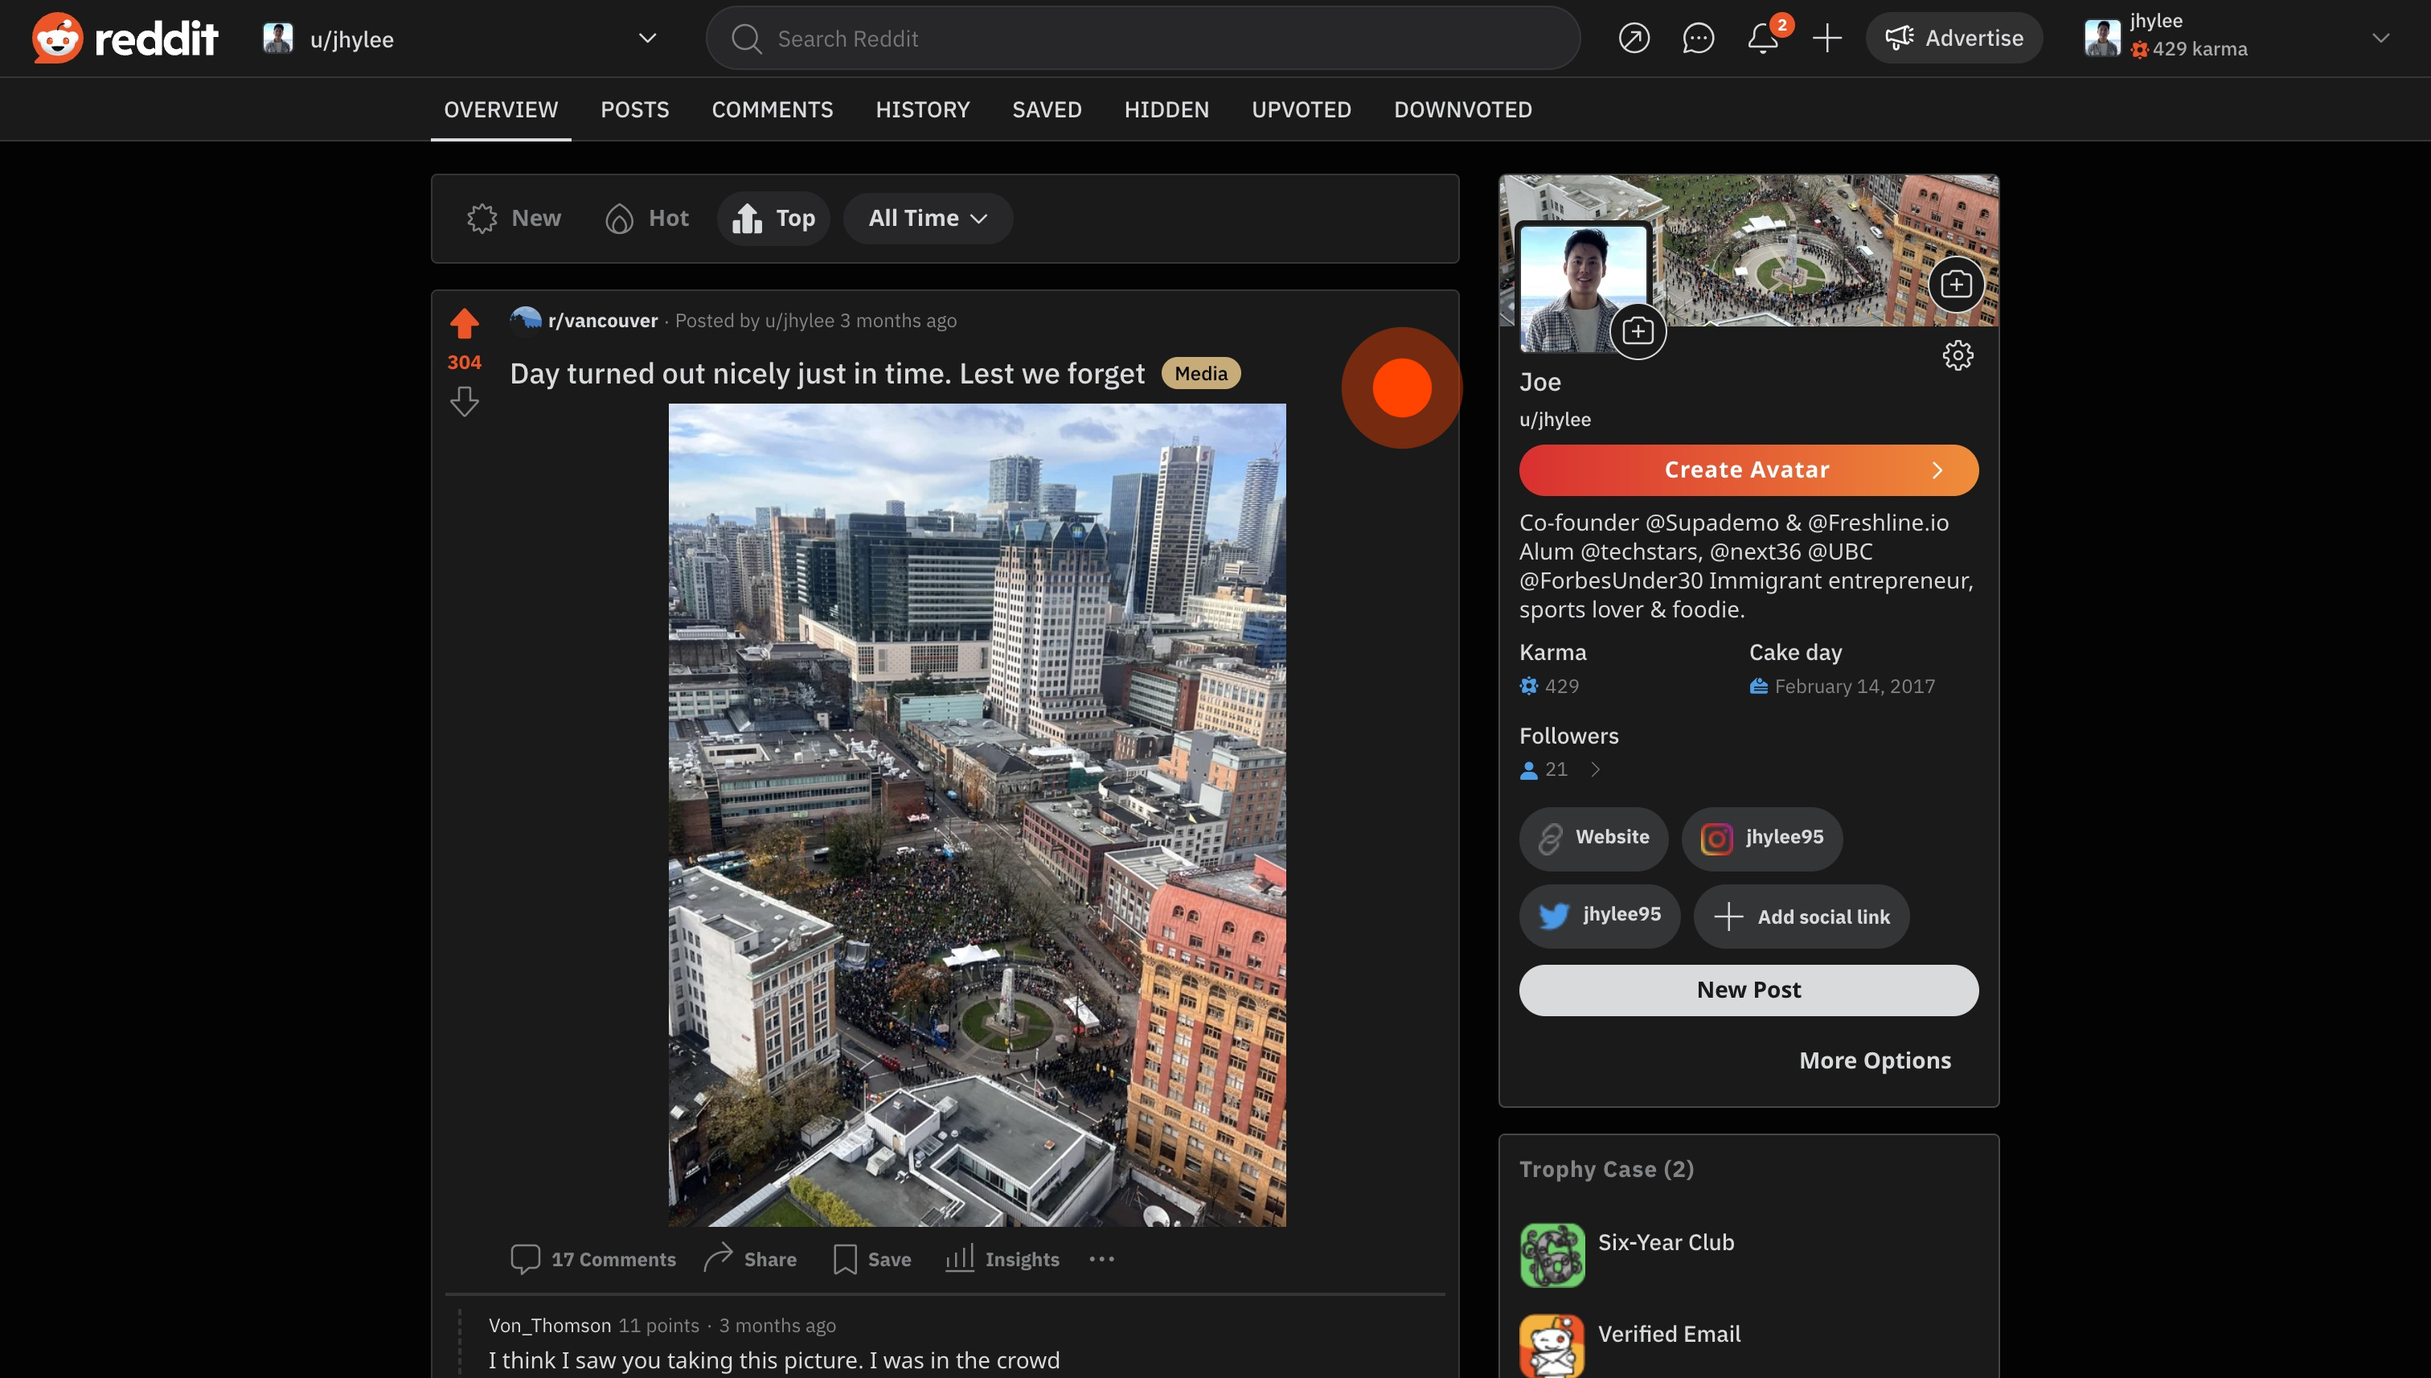Open notifications bell with 2 badge
This screenshot has height=1378, width=2431.
tap(1762, 38)
